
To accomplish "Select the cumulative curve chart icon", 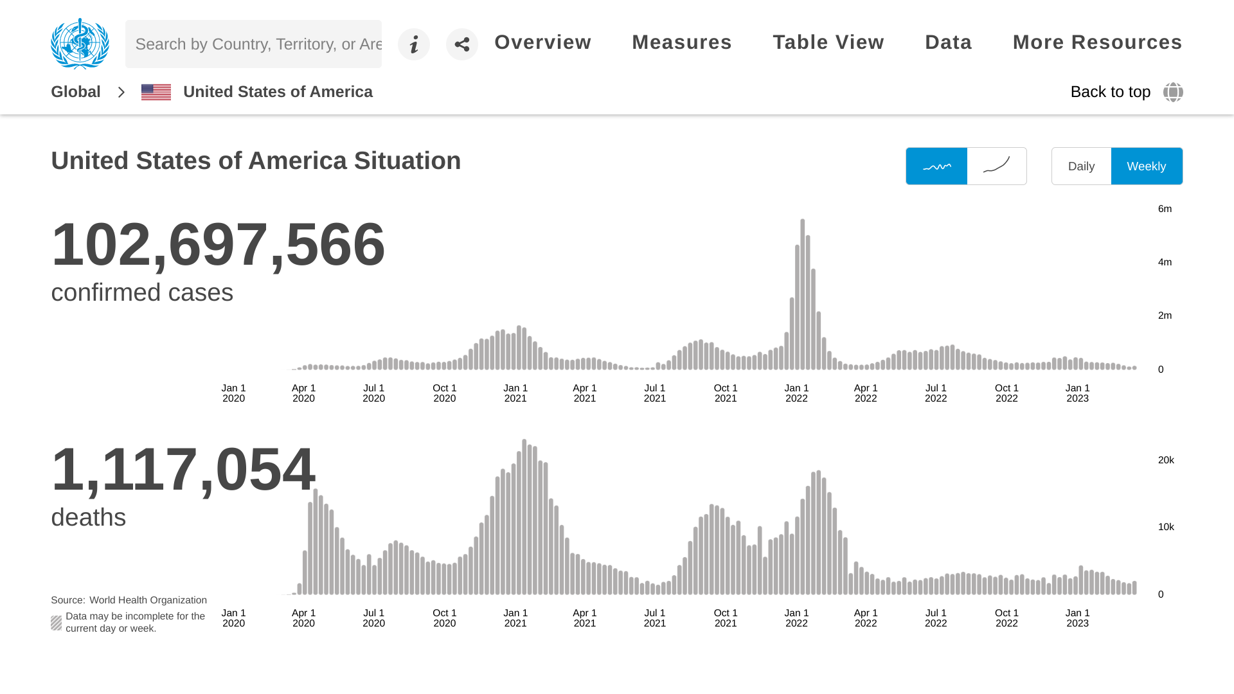I will [x=997, y=166].
